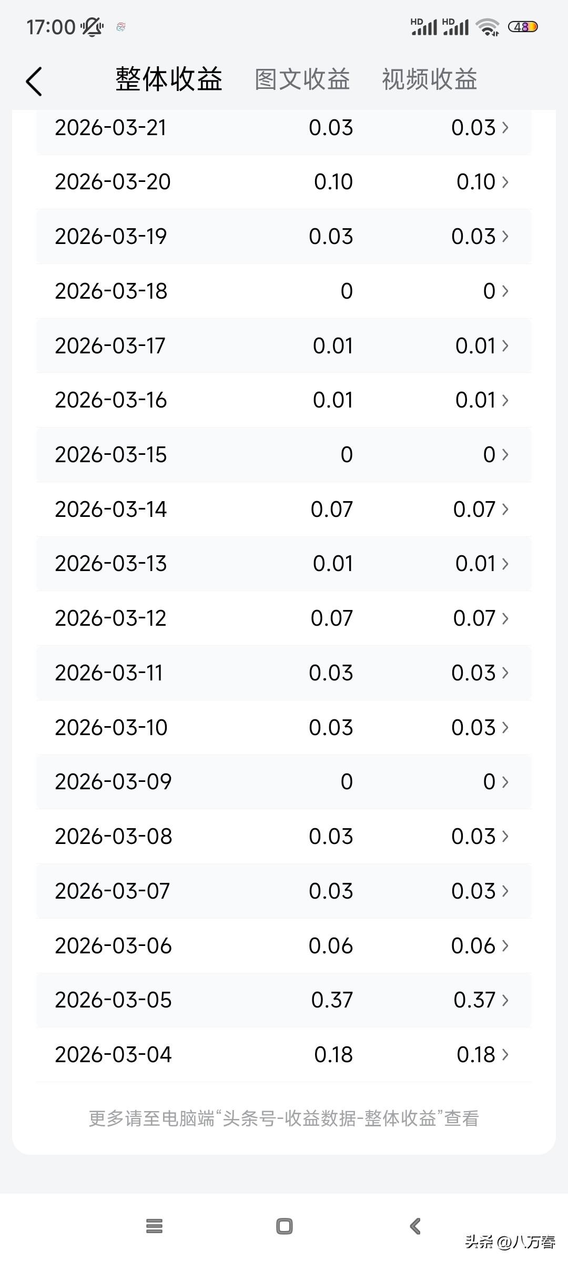This screenshot has height=1262, width=568.
Task: Select the 整体收益 tab
Action: (x=169, y=80)
